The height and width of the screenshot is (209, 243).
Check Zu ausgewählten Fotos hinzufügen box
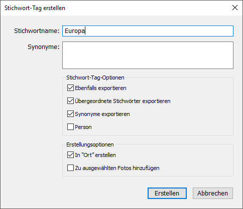[70, 168]
